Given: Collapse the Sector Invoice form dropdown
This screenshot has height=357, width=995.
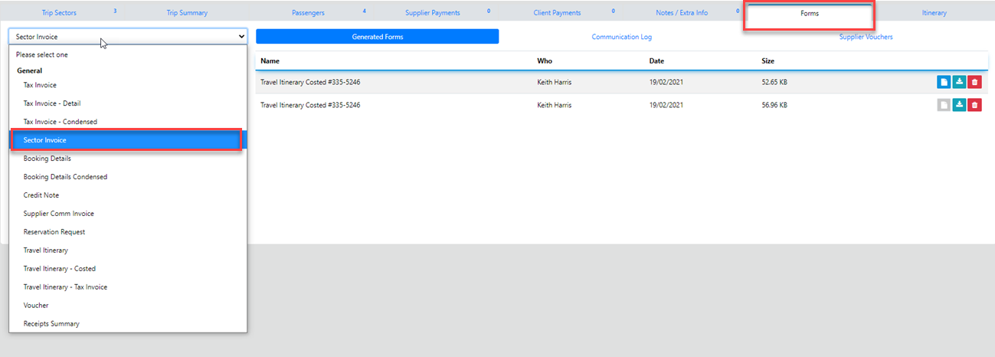Looking at the screenshot, I should coord(127,36).
